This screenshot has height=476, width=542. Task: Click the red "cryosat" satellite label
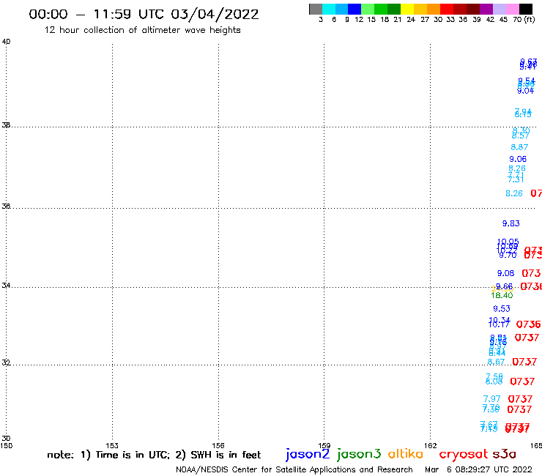click(x=464, y=455)
